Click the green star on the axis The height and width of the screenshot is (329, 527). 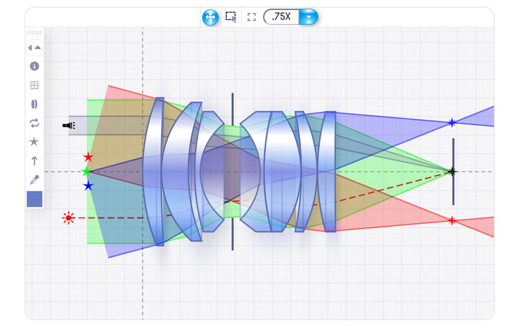coord(86,172)
